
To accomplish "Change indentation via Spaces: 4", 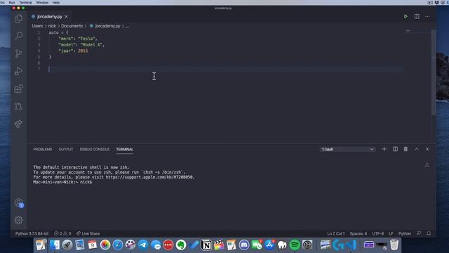I will (358, 233).
